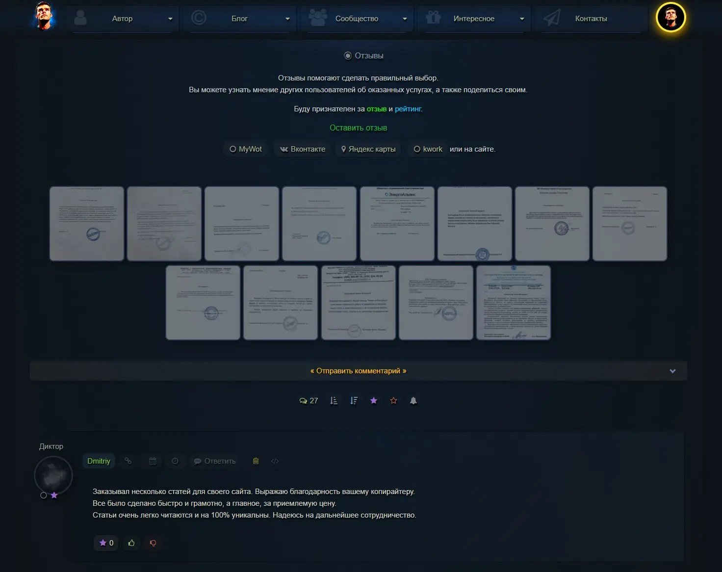Click the Отзывы page heading
Viewport: 722px width, 572px height.
(369, 56)
